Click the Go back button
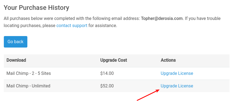The height and width of the screenshot is (112, 235). (16, 42)
